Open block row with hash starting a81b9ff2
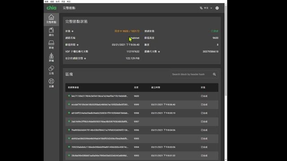 click(x=142, y=113)
